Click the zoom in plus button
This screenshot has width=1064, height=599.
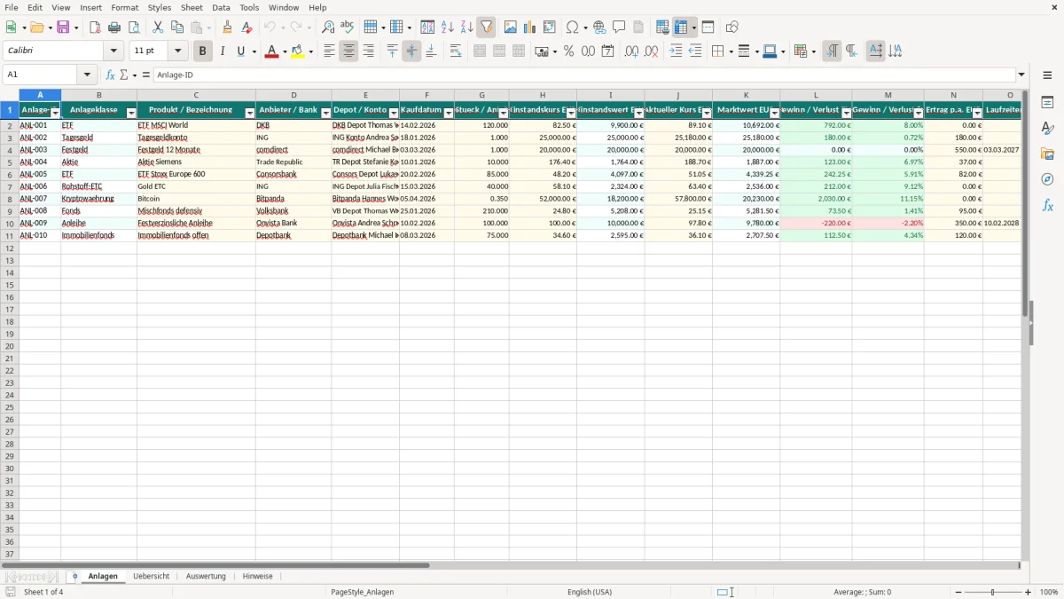pos(1029,592)
